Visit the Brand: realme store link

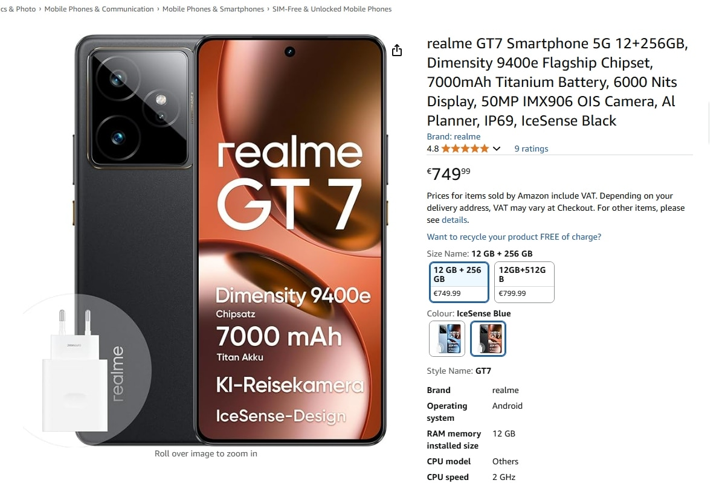[454, 136]
